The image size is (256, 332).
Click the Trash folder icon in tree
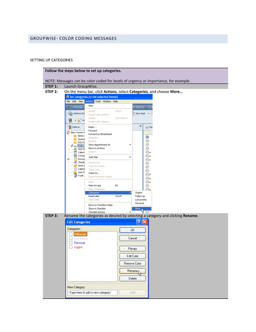point(75,176)
